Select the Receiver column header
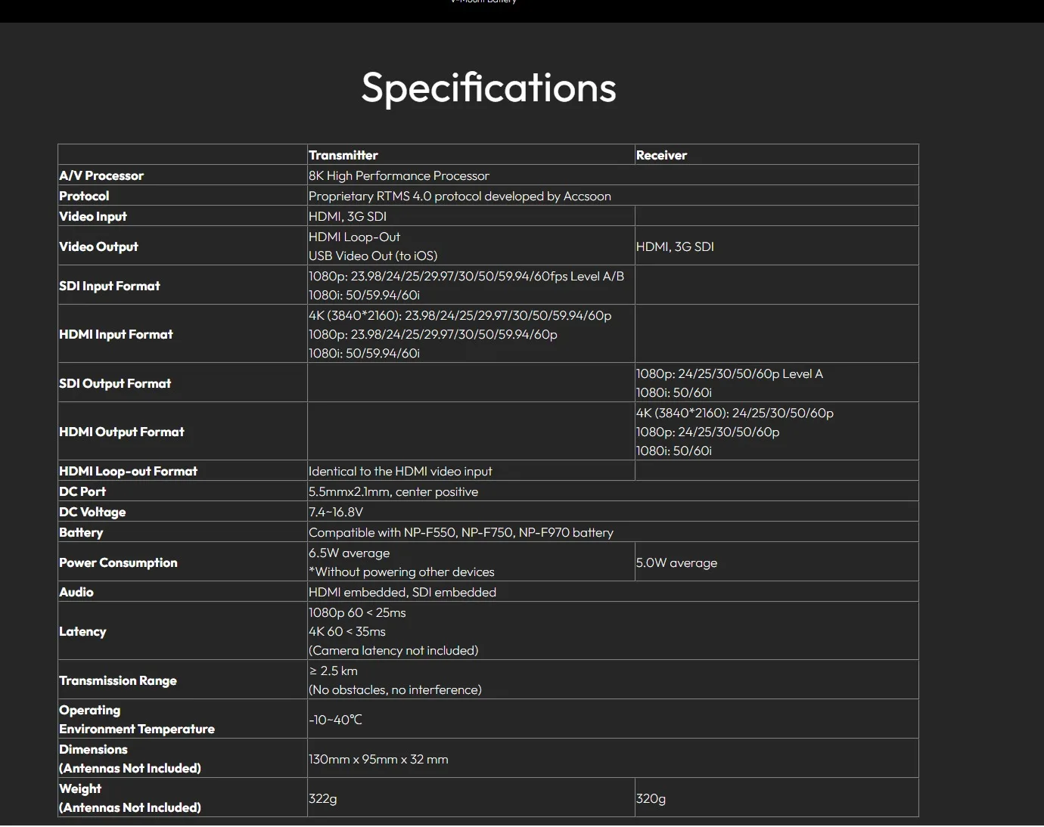Image resolution: width=1044 pixels, height=827 pixels. pyautogui.click(x=661, y=155)
